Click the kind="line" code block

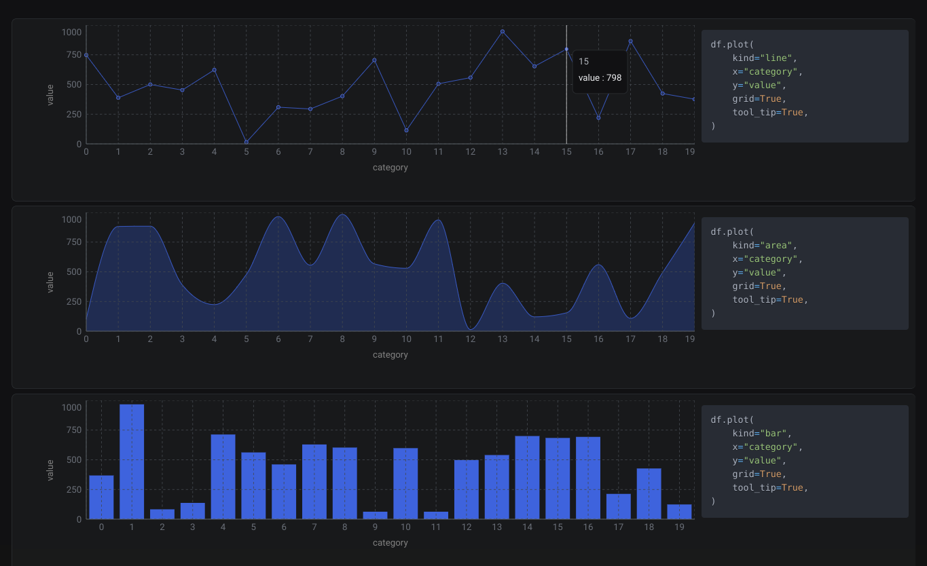point(805,86)
